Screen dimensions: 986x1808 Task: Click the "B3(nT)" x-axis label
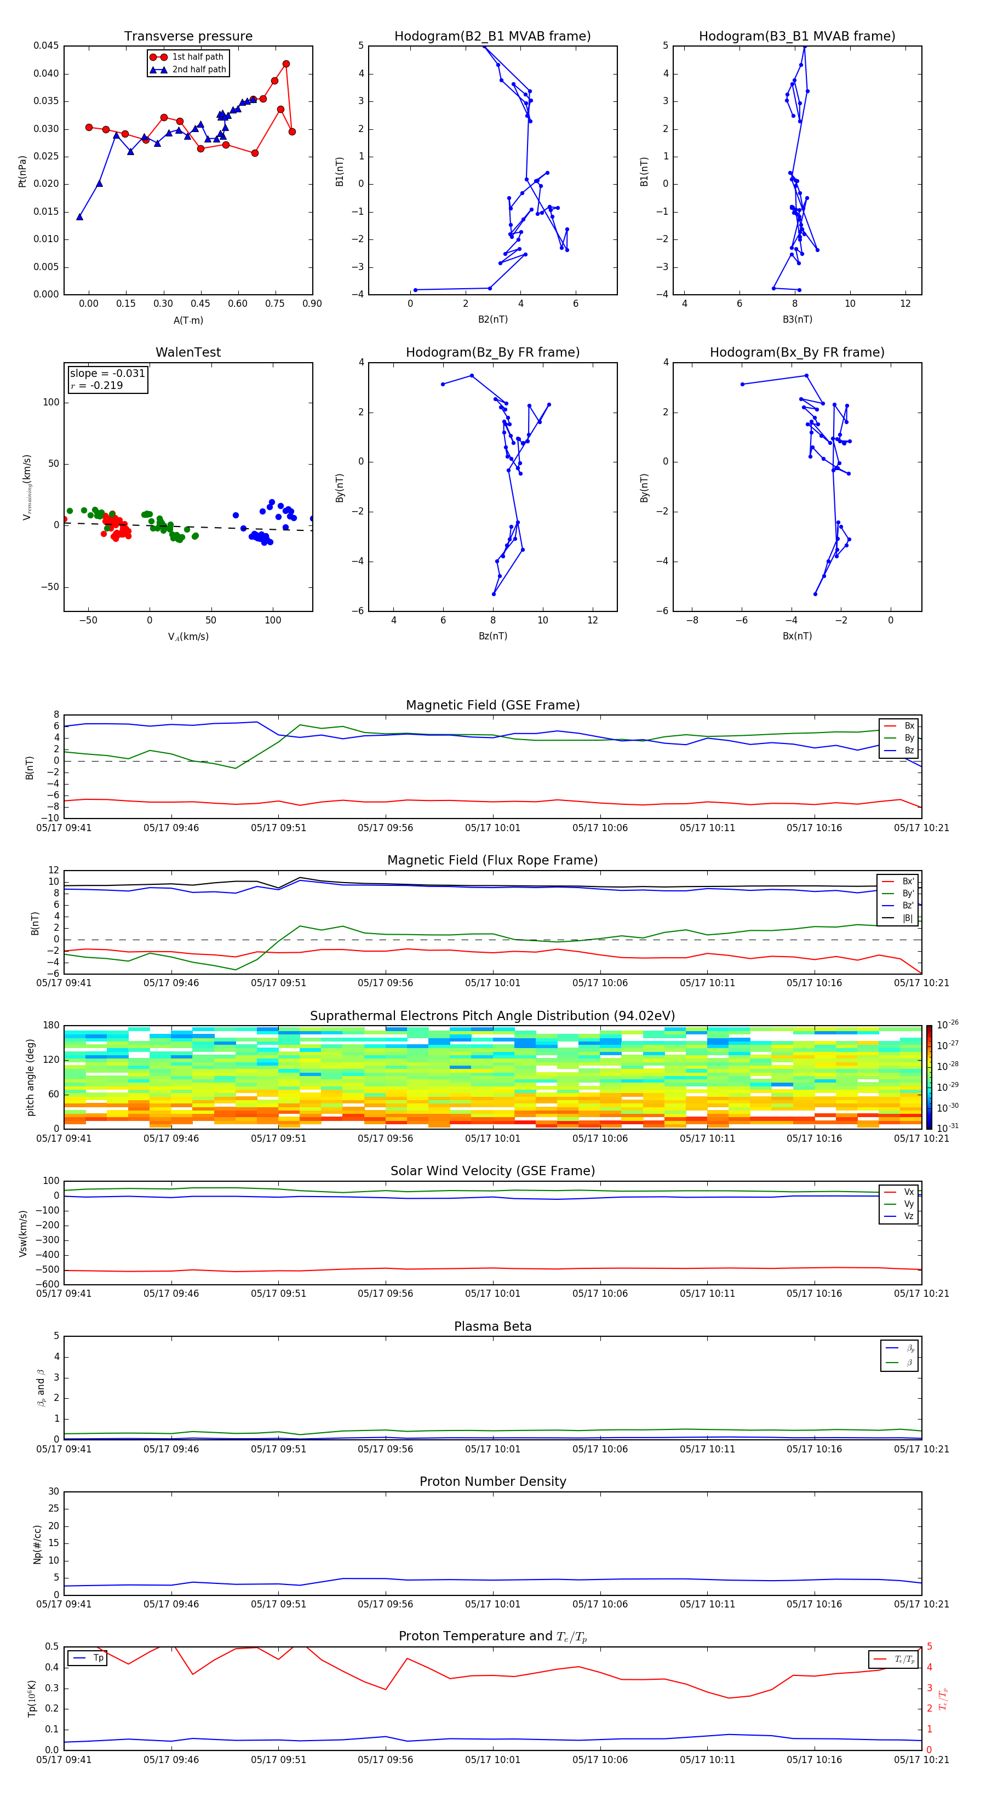[x=797, y=319]
